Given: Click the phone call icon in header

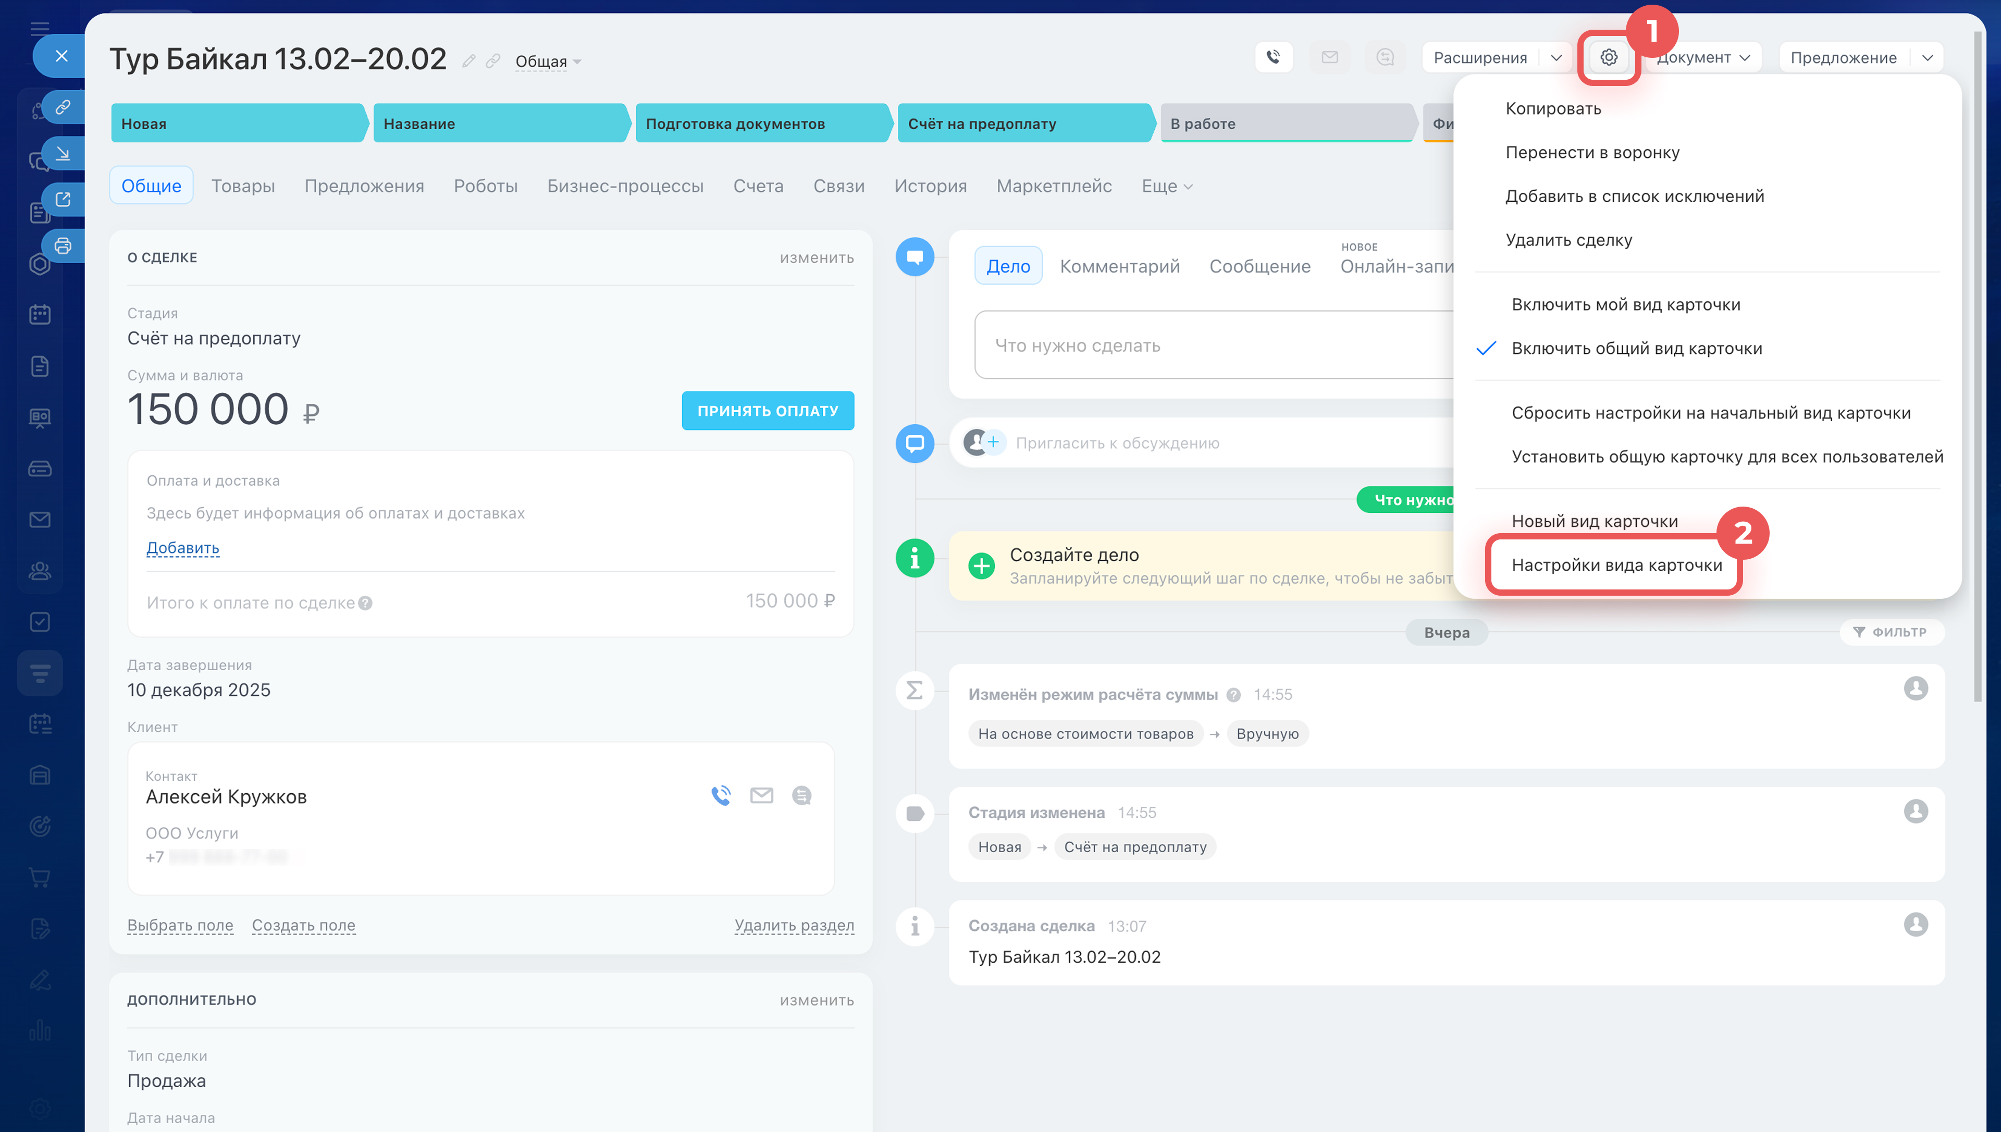Looking at the screenshot, I should tap(1273, 57).
